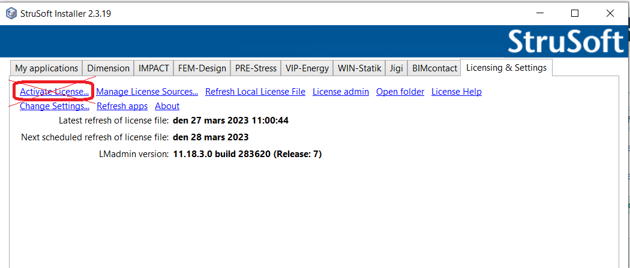Go to the PRE-Stress tab

point(256,68)
